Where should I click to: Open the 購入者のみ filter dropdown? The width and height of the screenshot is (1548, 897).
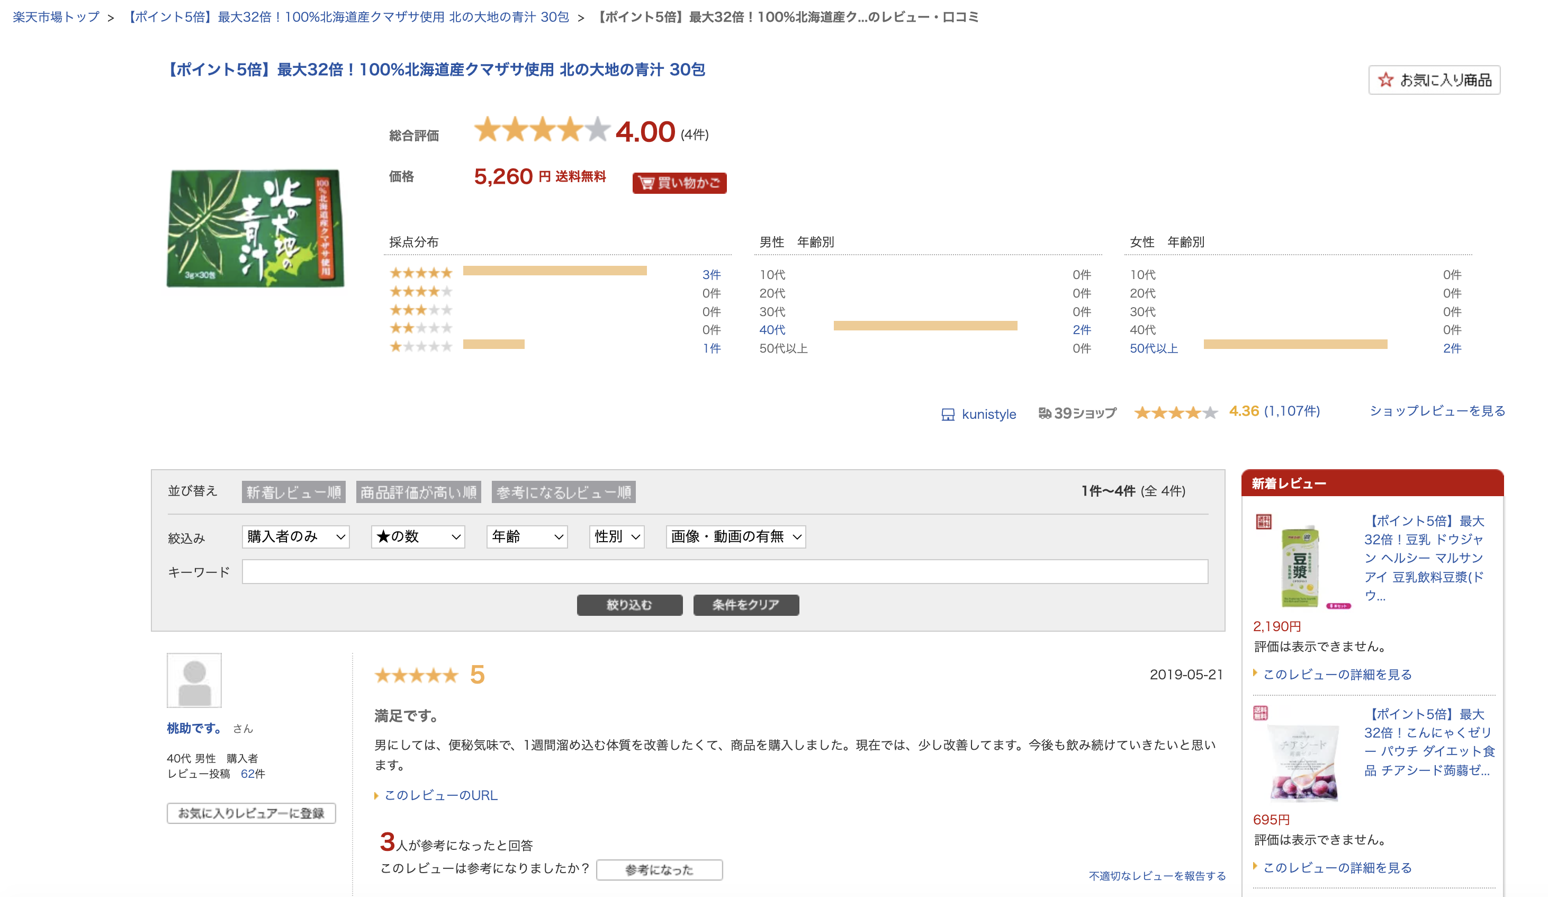(295, 536)
